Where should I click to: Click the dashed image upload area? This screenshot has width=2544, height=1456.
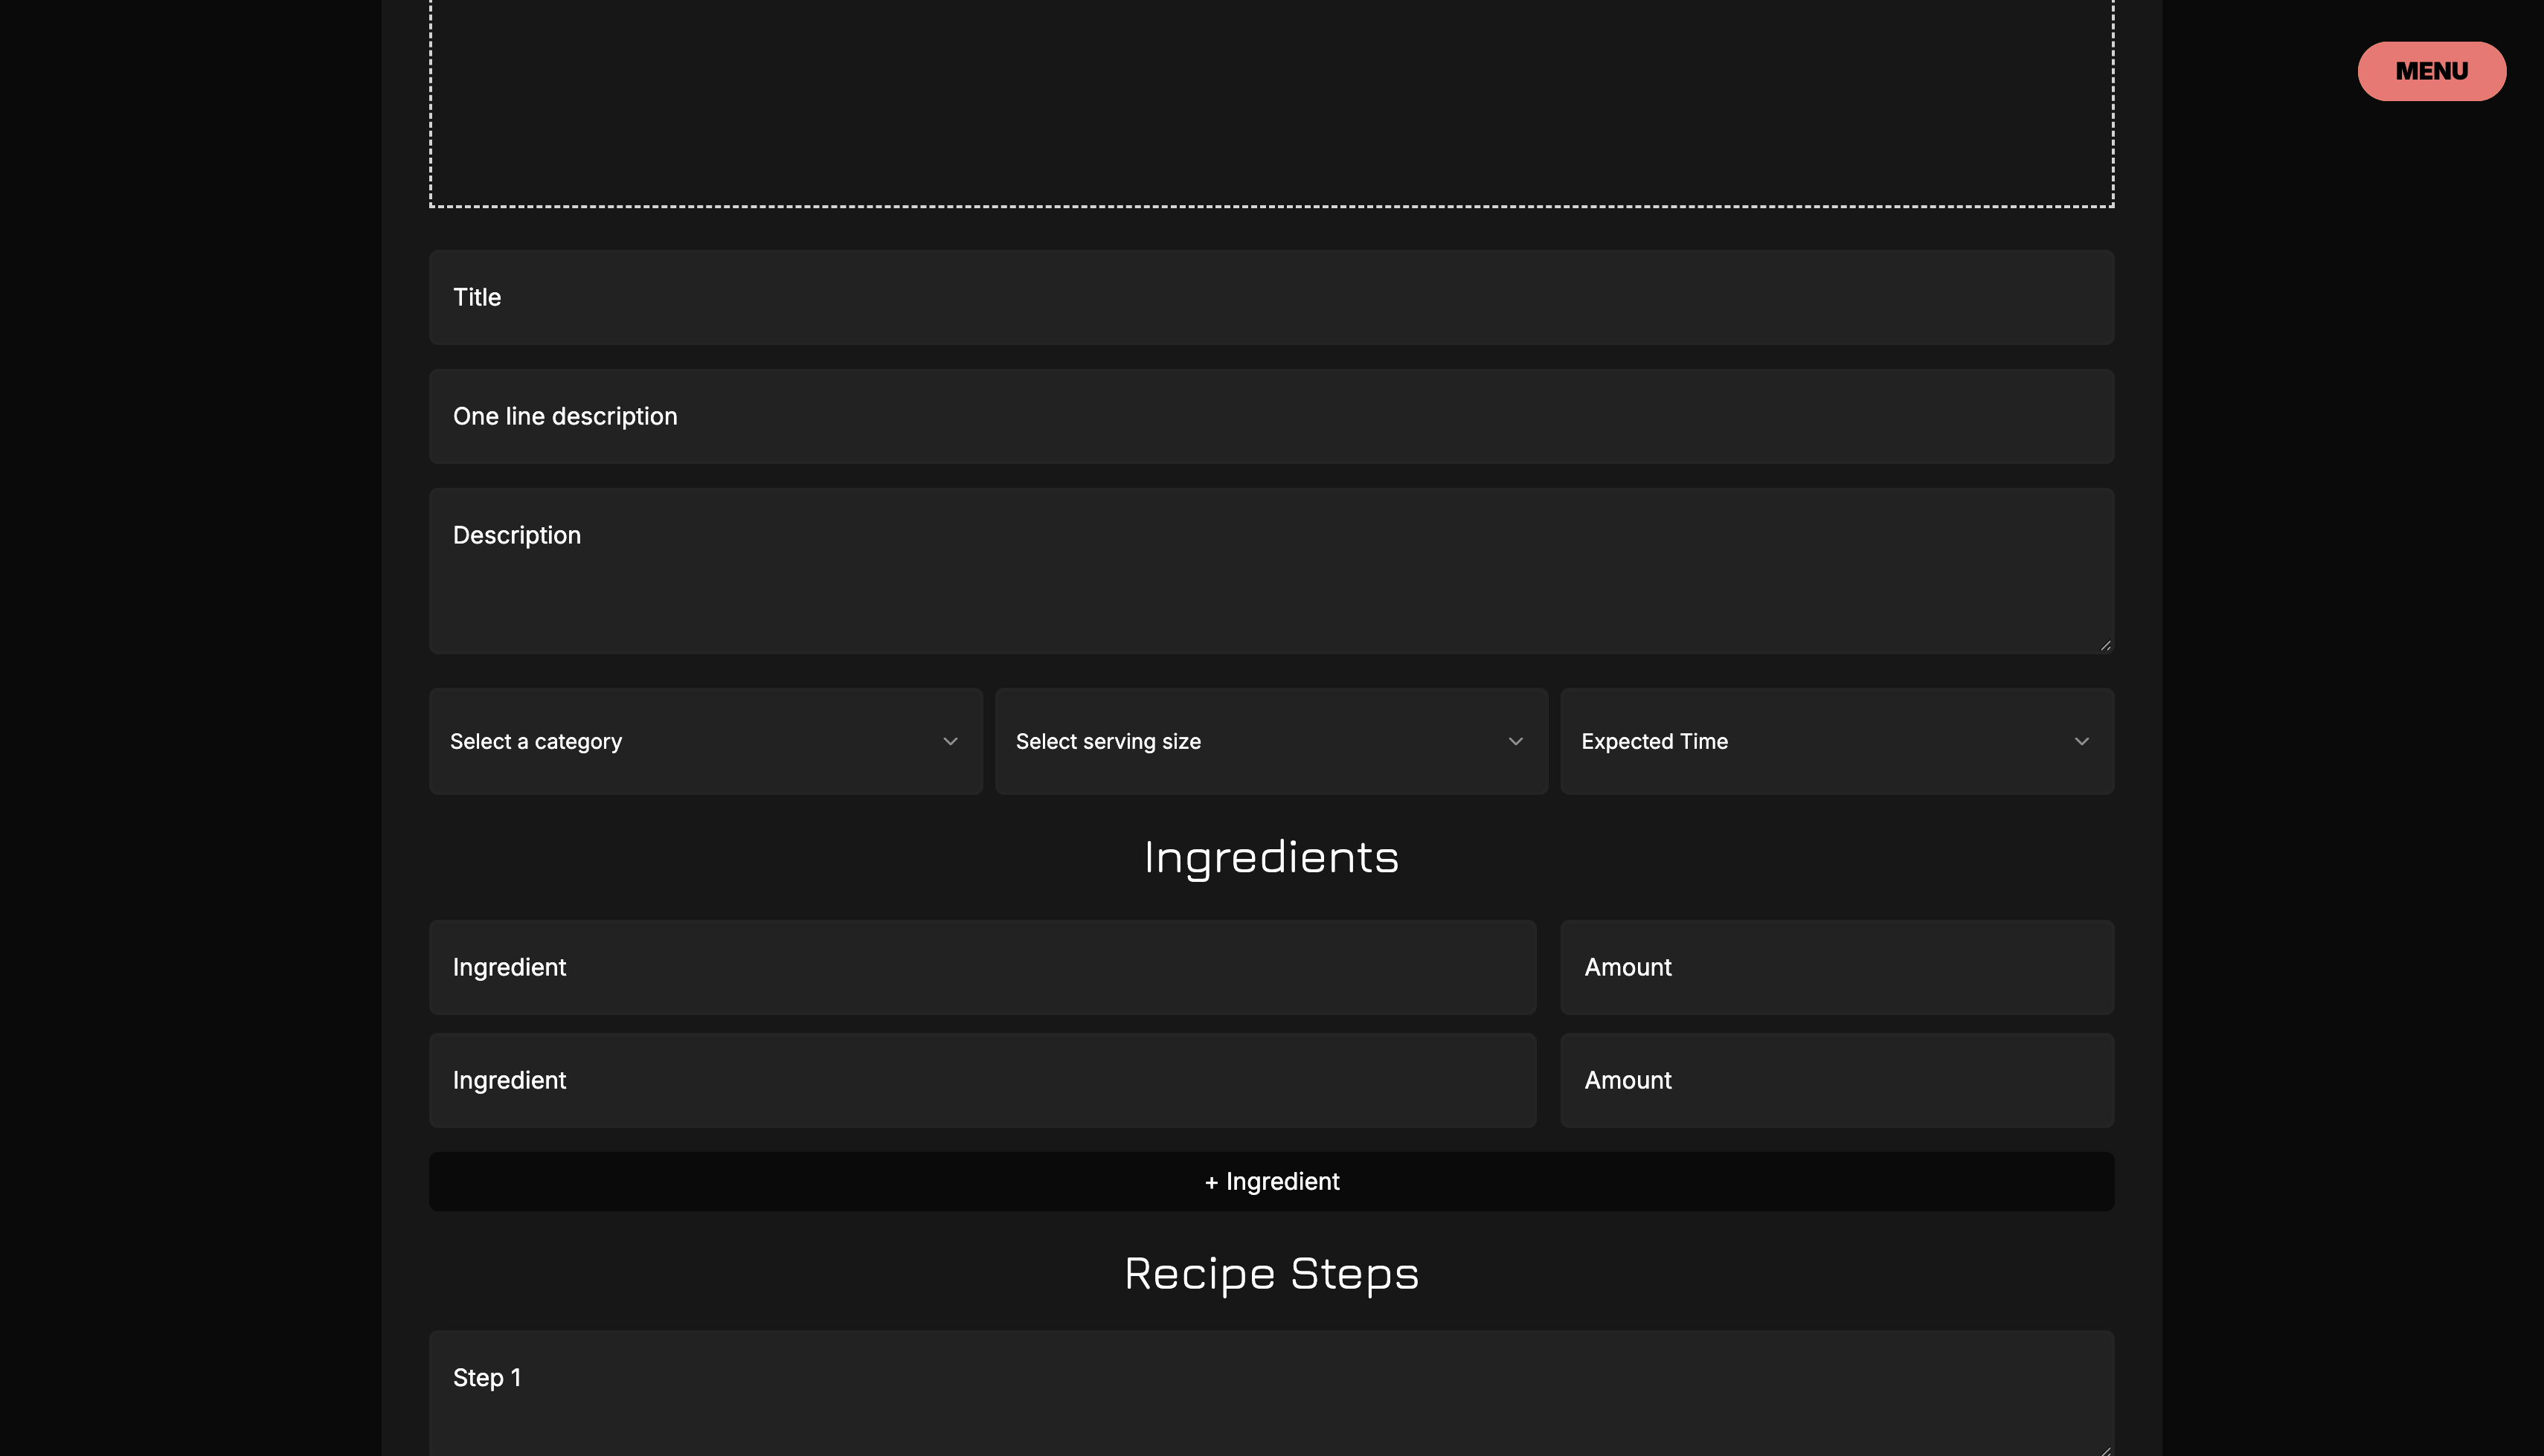click(1270, 100)
